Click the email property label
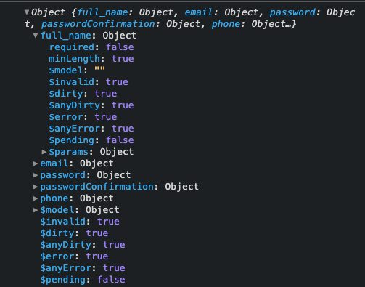Screen dimensions: 365x287 coord(54,163)
